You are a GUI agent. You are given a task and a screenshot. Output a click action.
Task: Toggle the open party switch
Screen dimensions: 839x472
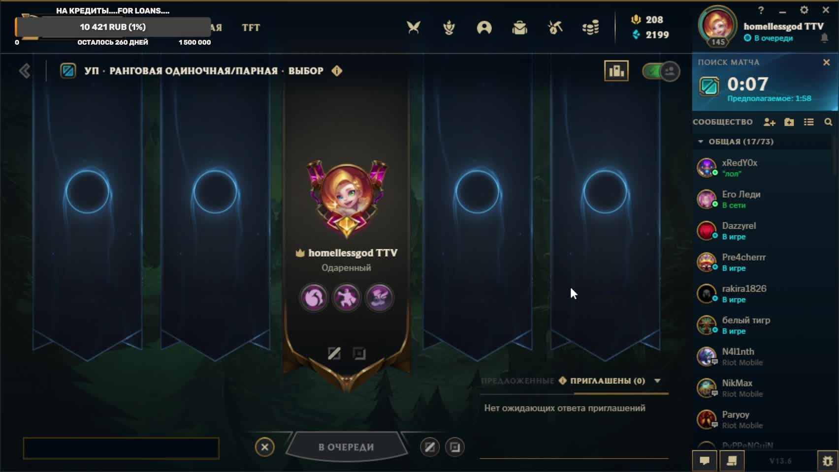pyautogui.click(x=661, y=71)
